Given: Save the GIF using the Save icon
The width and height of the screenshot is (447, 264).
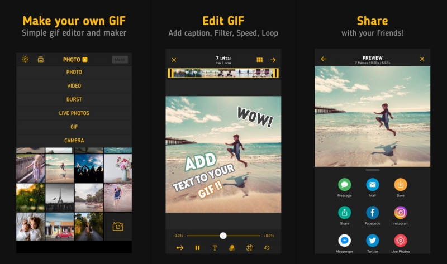Looking at the screenshot, I should point(400,185).
